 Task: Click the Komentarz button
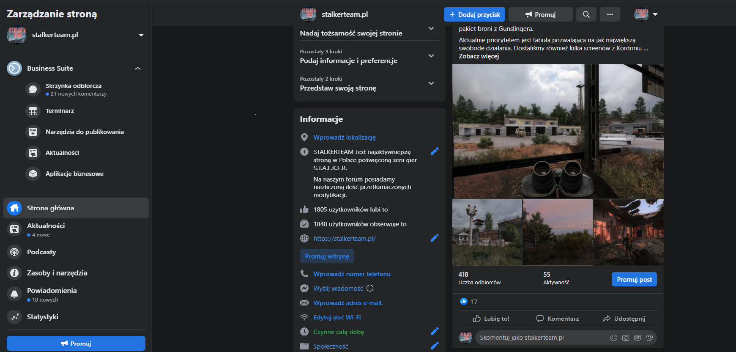click(x=558, y=319)
